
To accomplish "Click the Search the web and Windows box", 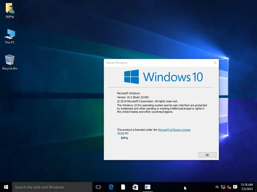I will [52, 187].
